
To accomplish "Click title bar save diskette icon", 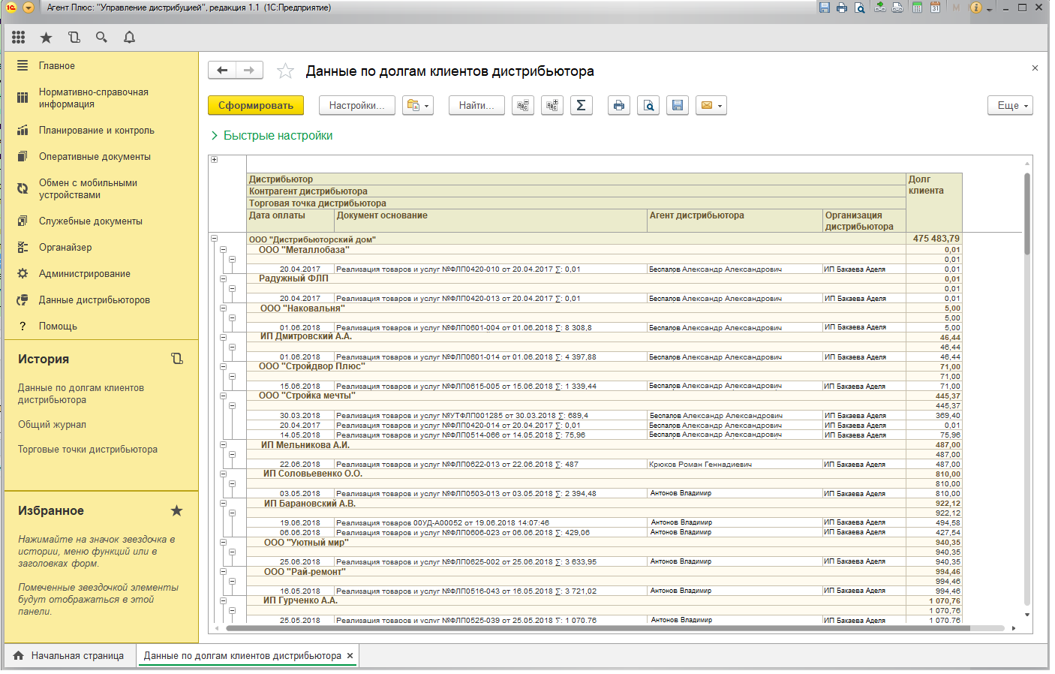I will (825, 8).
